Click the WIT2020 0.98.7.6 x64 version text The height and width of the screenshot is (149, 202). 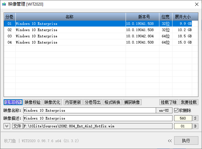[50, 141]
